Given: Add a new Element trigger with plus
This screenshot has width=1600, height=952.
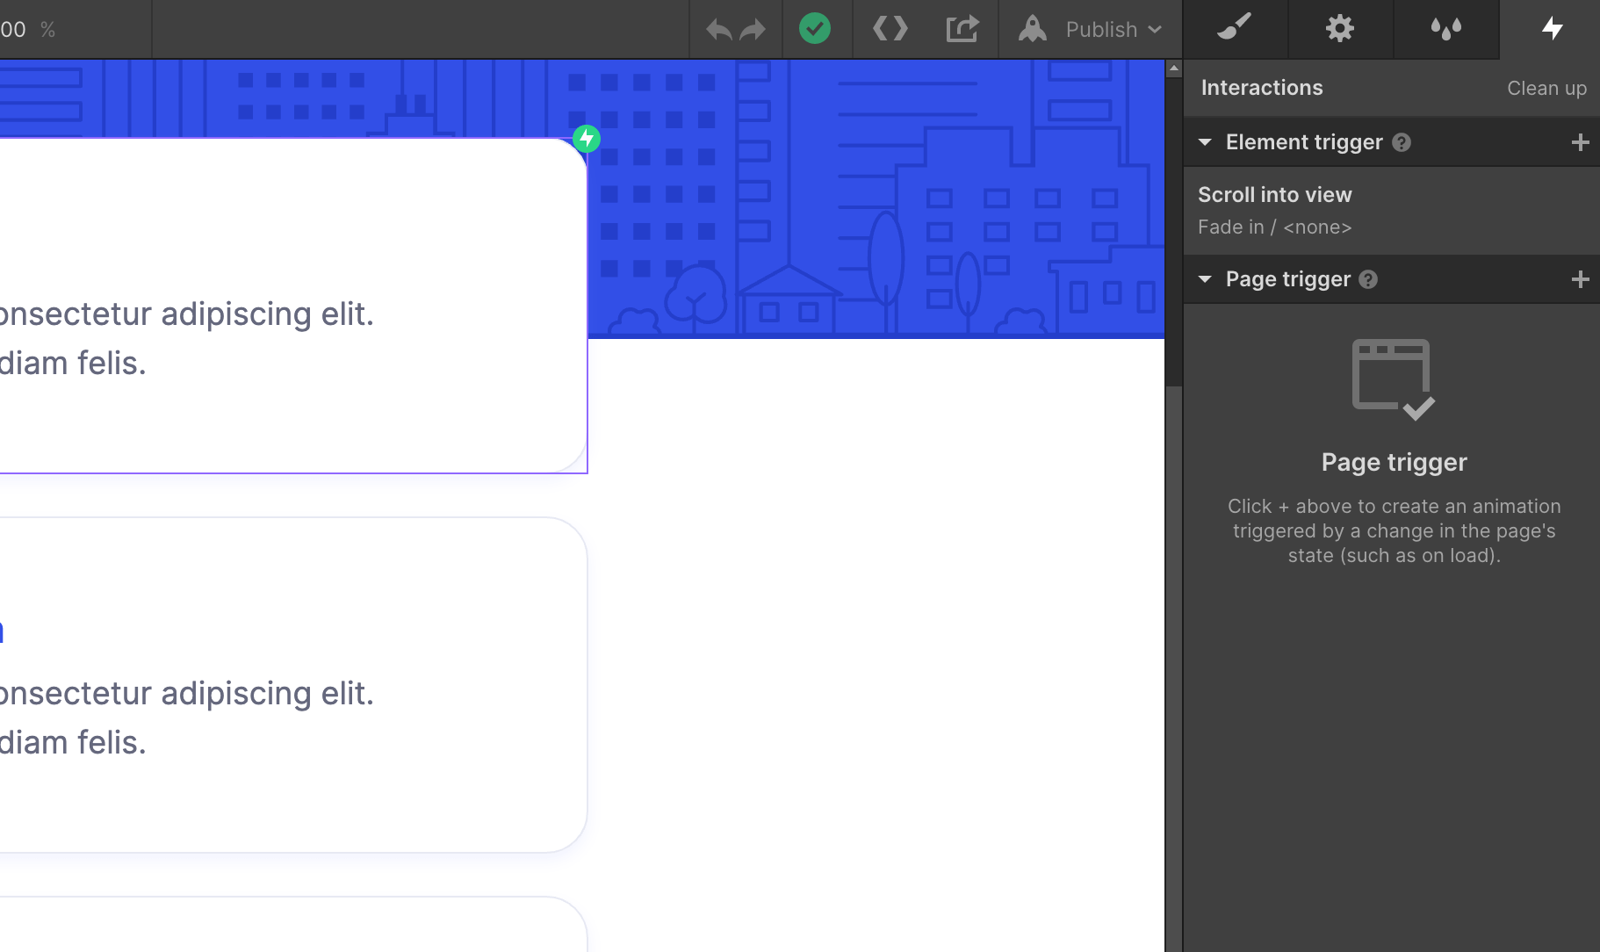Looking at the screenshot, I should (1582, 142).
